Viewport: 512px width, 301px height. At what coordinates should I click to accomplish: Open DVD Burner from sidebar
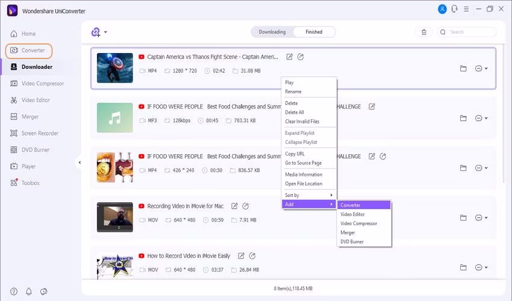click(x=30, y=150)
